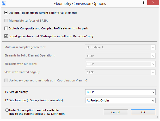Open Slabs with slanted edge(s) dropdown
The width and height of the screenshot is (160, 121).
tap(120, 72)
